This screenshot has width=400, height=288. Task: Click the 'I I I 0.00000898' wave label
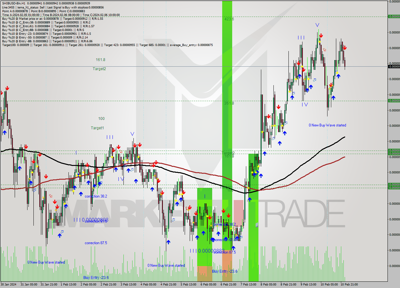coord(91,220)
